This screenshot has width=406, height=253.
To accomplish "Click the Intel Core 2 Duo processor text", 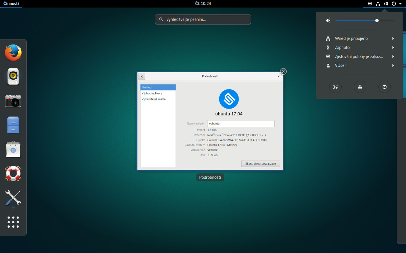I will (237, 135).
